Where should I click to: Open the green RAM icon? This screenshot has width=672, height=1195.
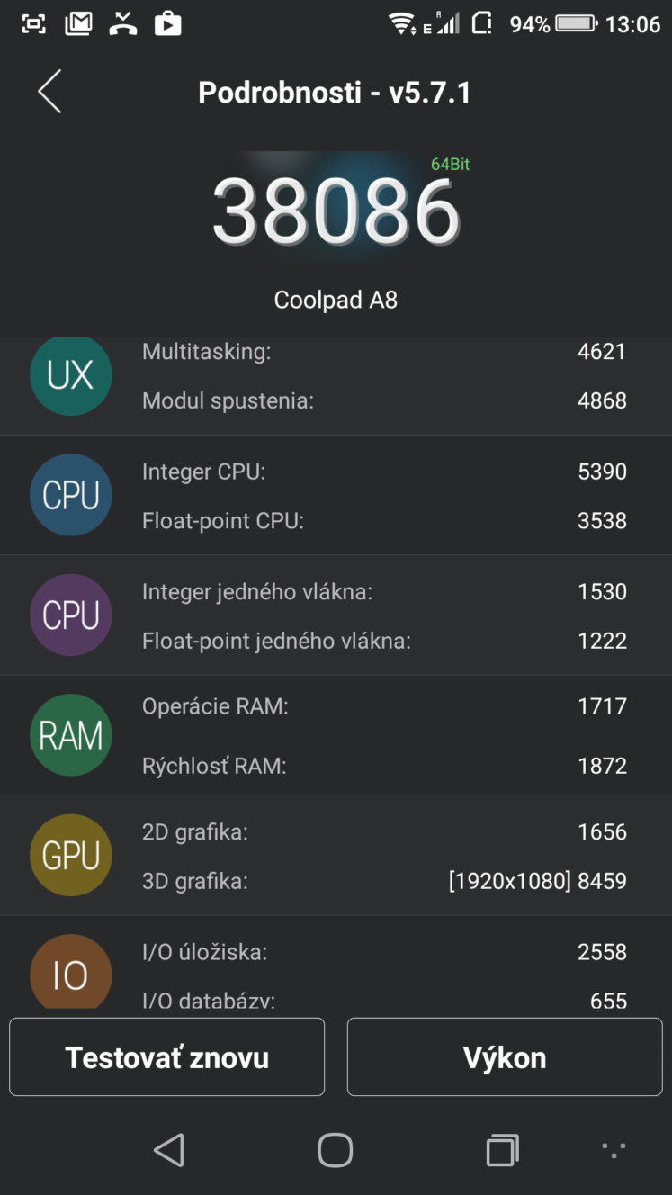point(71,735)
